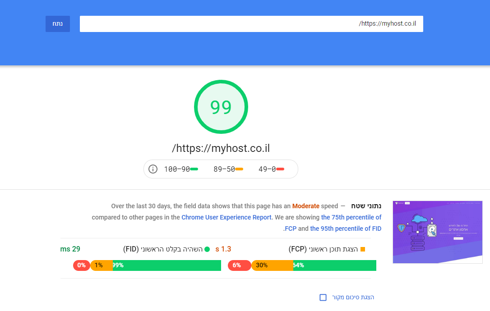This screenshot has width=490, height=311.
Task: Click the orange 30% FCP bar segment
Action: click(272, 265)
